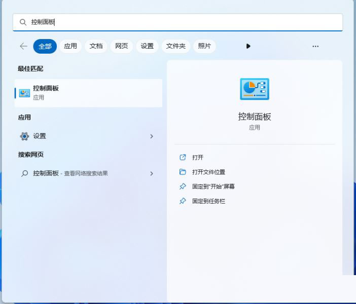Select the 全部 filter tab
The image size is (356, 304).
45,46
